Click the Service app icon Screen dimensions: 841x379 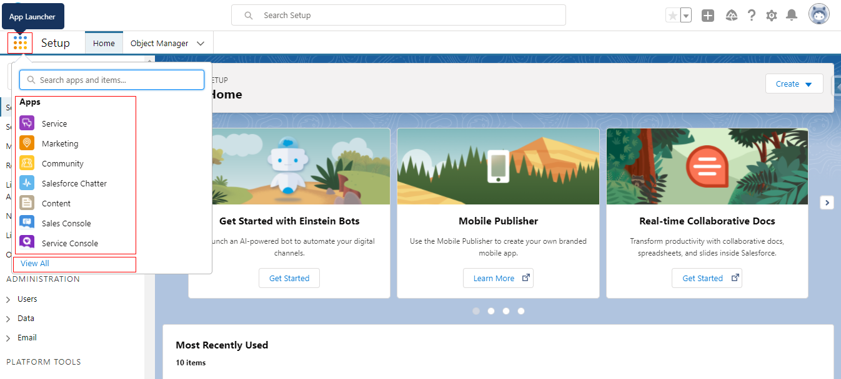click(x=27, y=123)
